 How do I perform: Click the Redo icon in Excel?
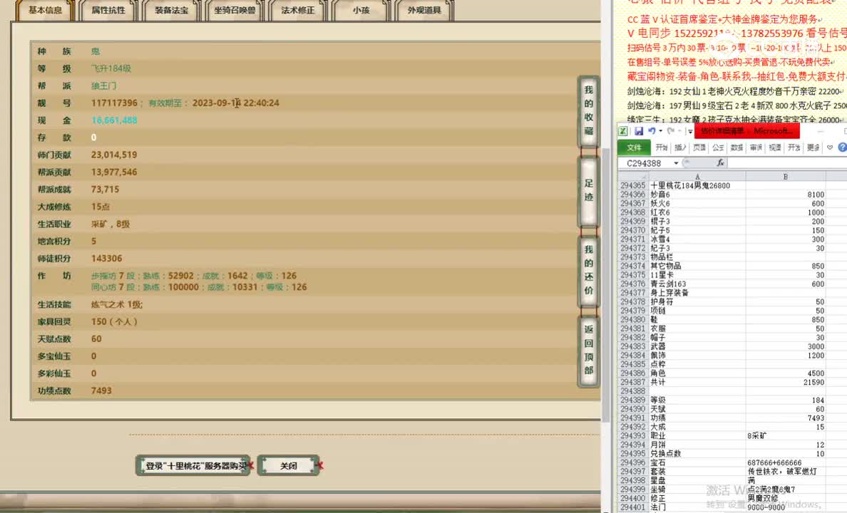pos(670,131)
